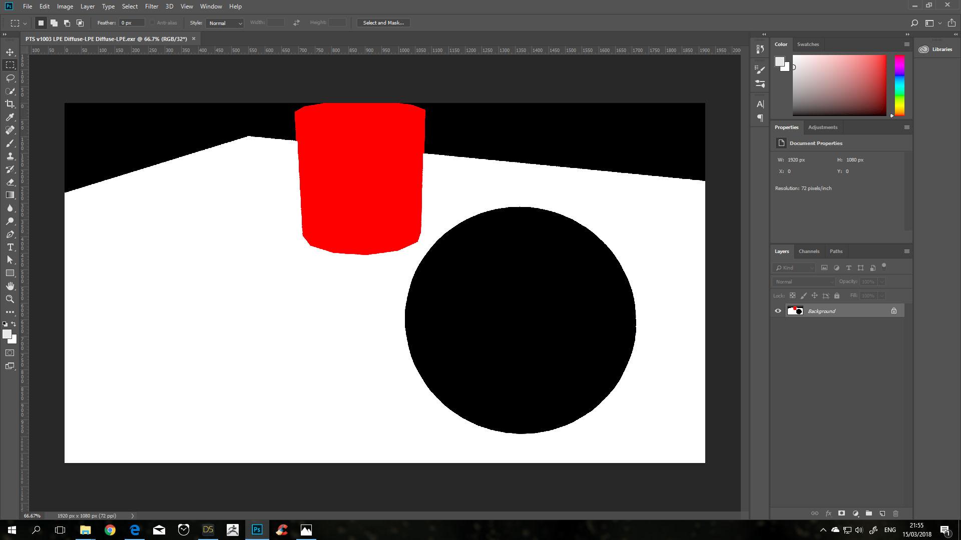The height and width of the screenshot is (540, 961).
Task: Select the Move tool
Action: (10, 52)
